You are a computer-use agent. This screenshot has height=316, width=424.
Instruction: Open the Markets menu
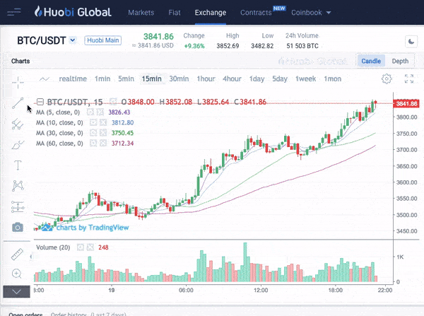pos(141,13)
